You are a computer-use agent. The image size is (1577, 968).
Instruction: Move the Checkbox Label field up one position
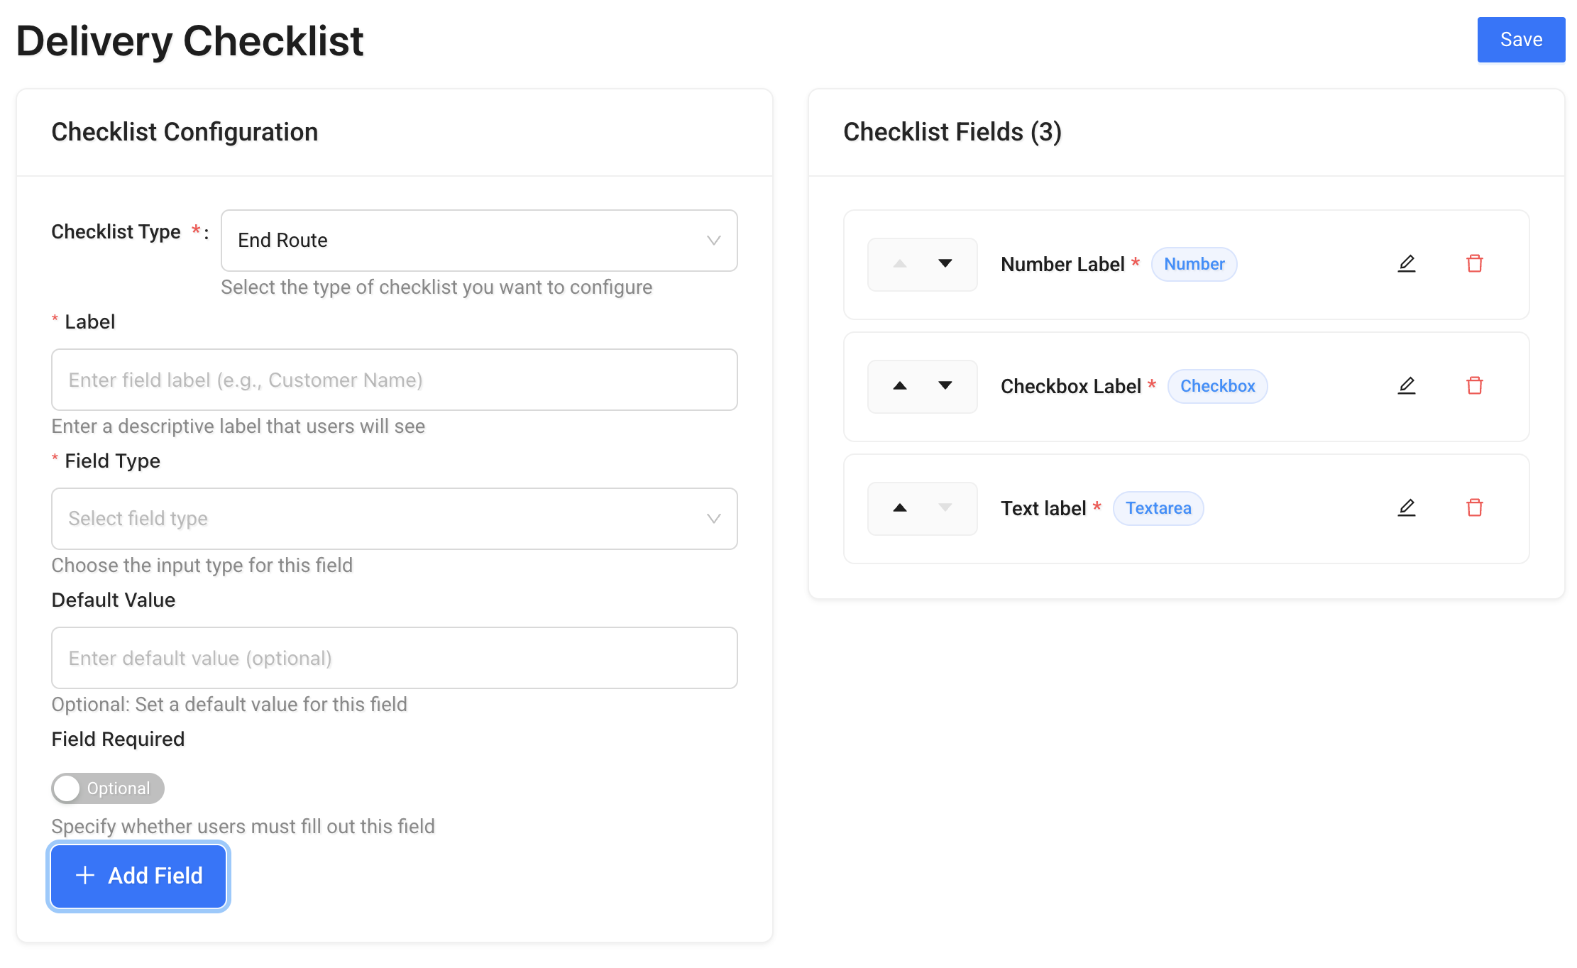pos(900,385)
